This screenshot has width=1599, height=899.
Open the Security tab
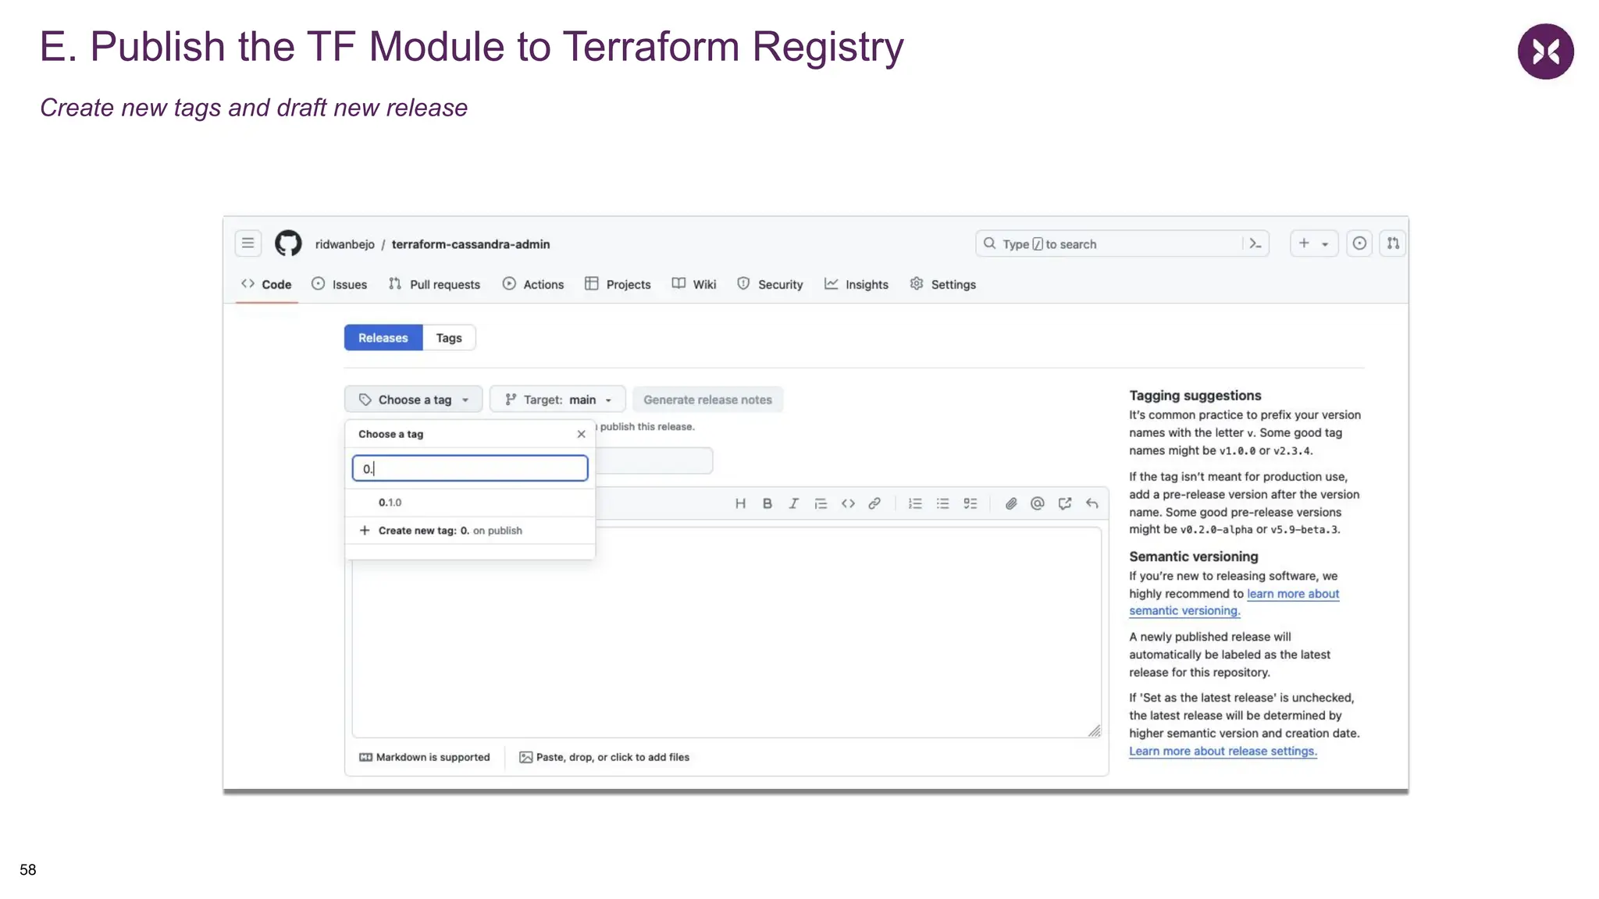pos(770,284)
